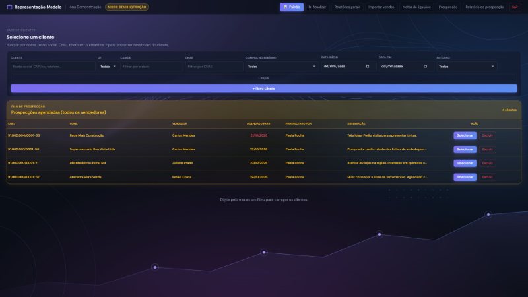Click CNPJ 91.000.002/0001-71 cell
This screenshot has width=528, height=297.
pyautogui.click(x=23, y=163)
